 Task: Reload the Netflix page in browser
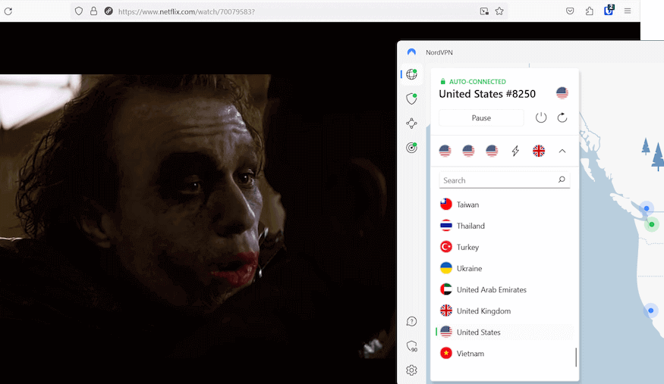click(8, 11)
